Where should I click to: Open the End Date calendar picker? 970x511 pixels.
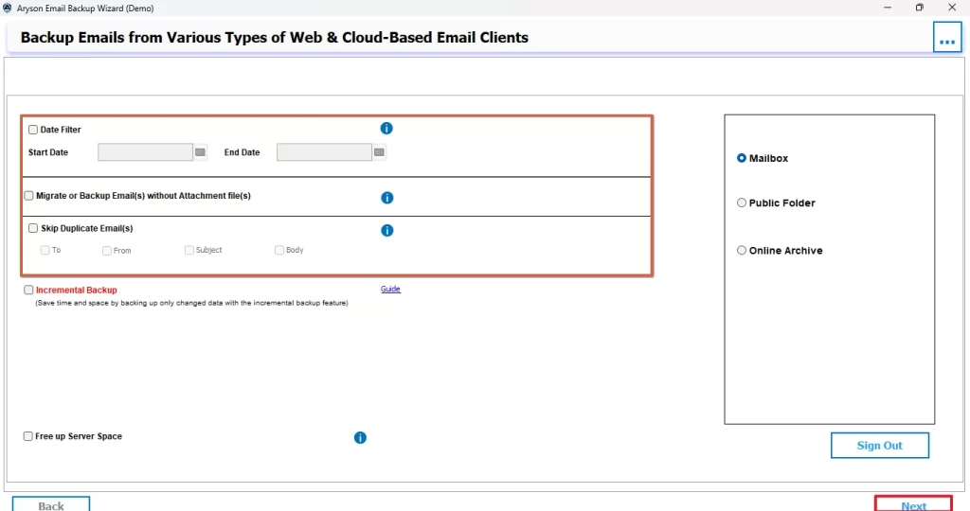[379, 152]
